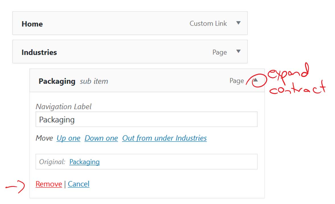Select the Industries menu item title
The width and height of the screenshot is (335, 204).
click(39, 52)
